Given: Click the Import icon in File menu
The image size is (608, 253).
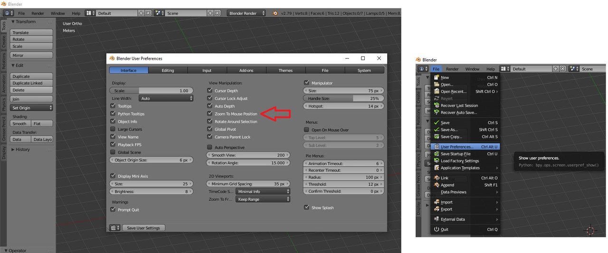Looking at the screenshot, I should [x=437, y=202].
